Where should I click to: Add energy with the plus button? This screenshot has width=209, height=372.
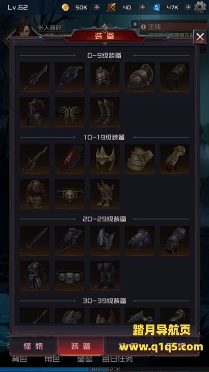pyautogui.click(x=142, y=7)
